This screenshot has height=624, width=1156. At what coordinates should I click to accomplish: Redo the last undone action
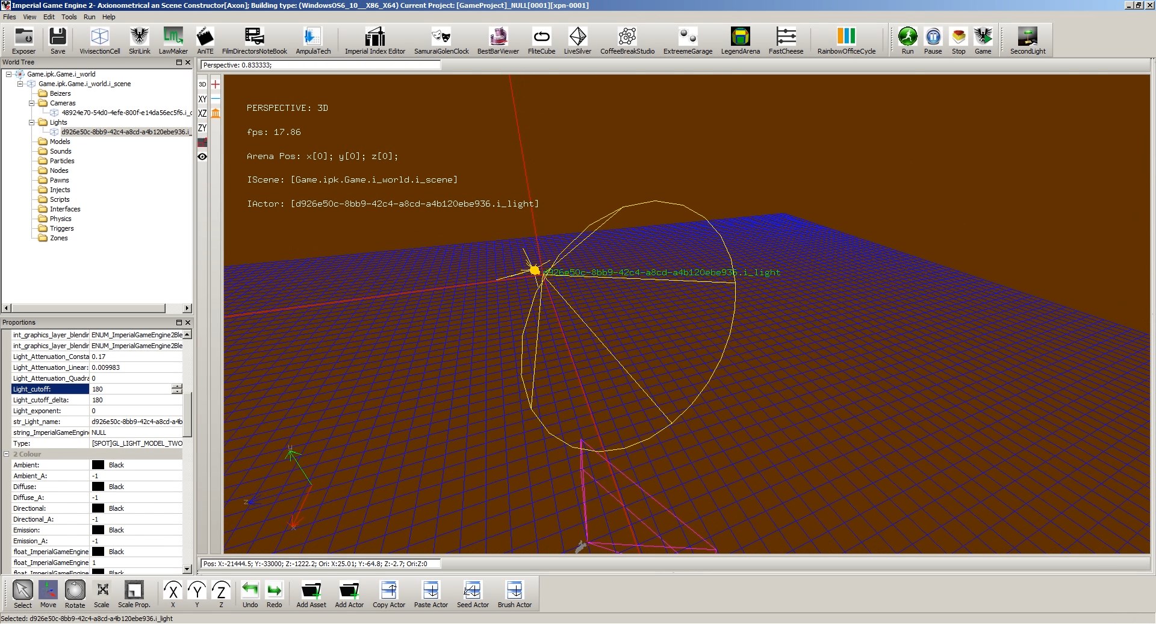tap(274, 594)
